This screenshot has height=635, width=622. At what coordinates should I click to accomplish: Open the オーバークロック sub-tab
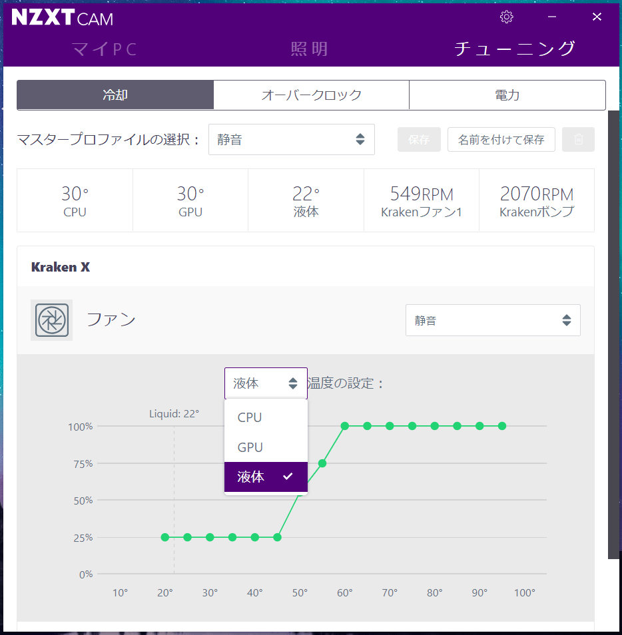(311, 95)
